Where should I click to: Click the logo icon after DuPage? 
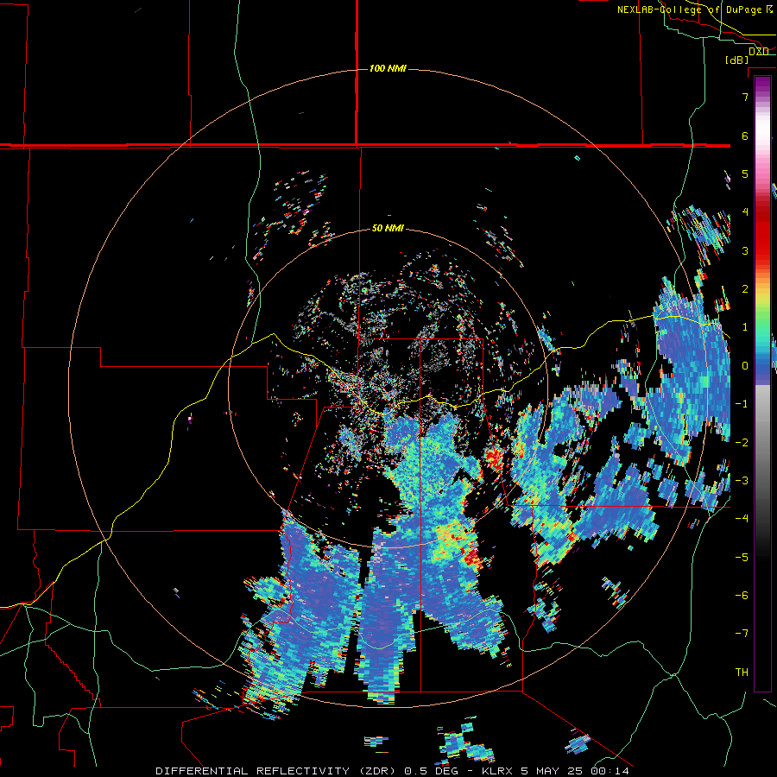click(x=769, y=9)
